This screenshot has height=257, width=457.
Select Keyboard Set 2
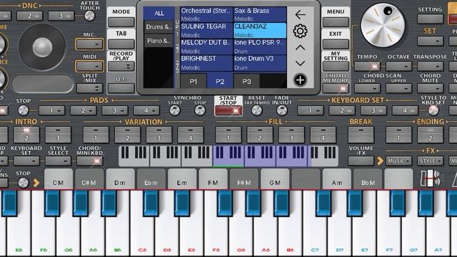(x=342, y=111)
